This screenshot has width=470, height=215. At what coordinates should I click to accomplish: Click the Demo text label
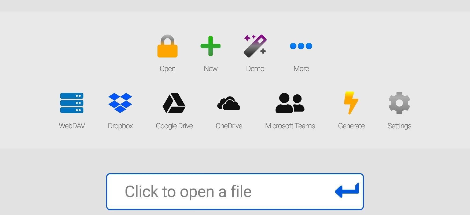click(255, 69)
